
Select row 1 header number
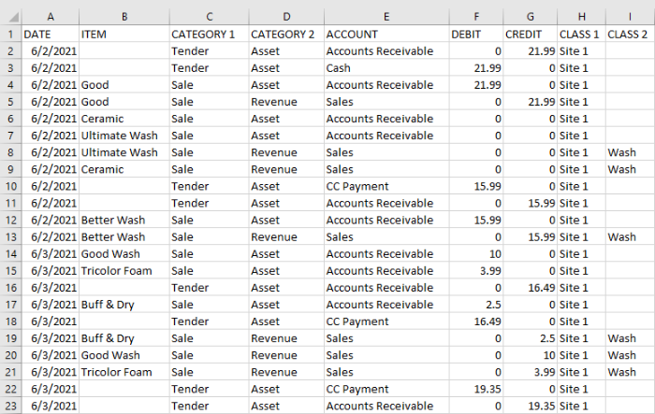10,34
